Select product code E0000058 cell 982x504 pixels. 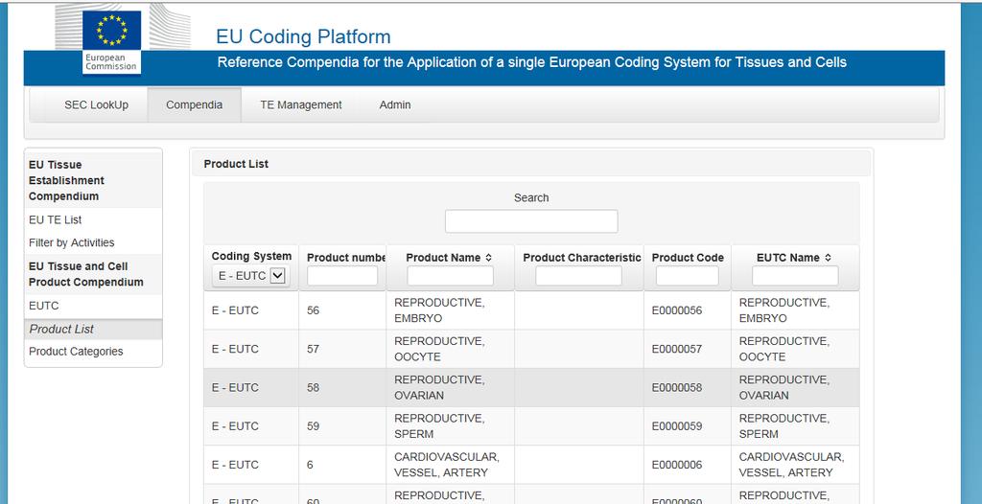pos(687,387)
